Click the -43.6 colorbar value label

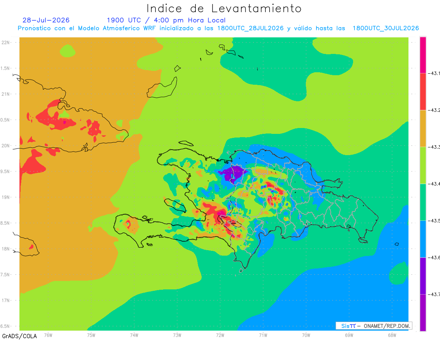pyautogui.click(x=434, y=257)
